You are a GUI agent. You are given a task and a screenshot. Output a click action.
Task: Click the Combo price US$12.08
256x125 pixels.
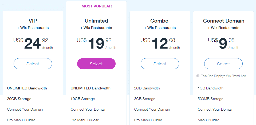pos(160,43)
